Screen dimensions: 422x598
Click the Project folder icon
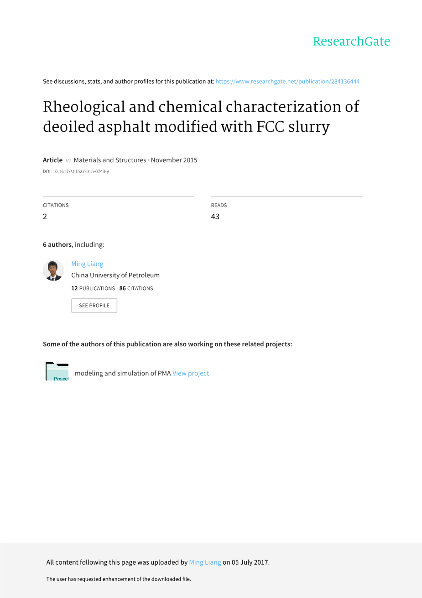(x=57, y=371)
